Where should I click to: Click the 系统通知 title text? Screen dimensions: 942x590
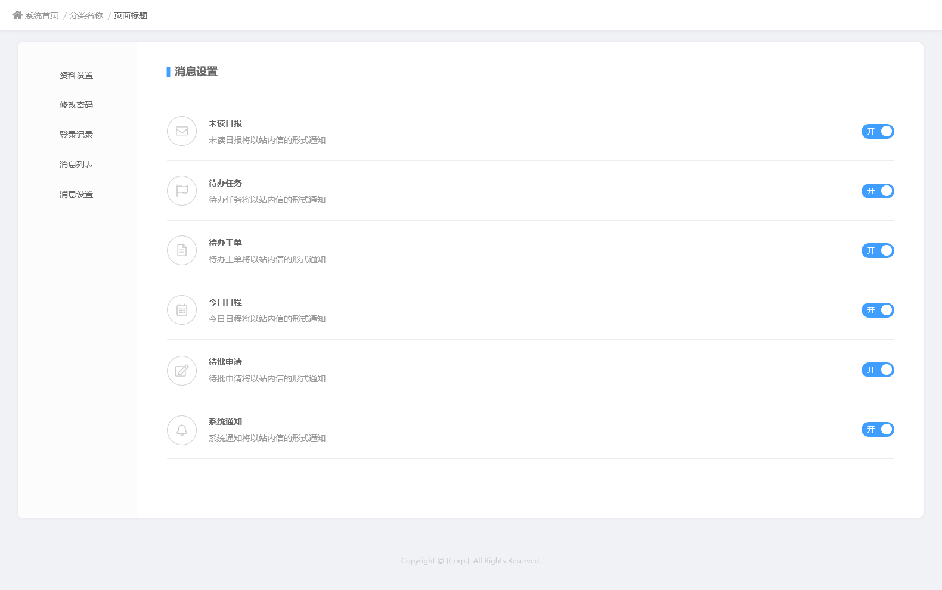click(225, 421)
